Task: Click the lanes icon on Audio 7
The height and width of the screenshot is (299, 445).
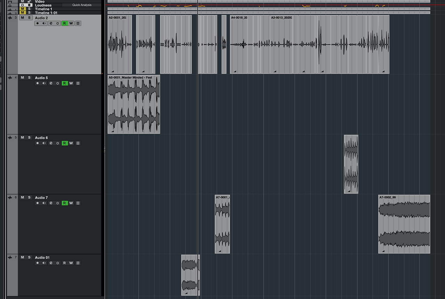Action: [78, 203]
